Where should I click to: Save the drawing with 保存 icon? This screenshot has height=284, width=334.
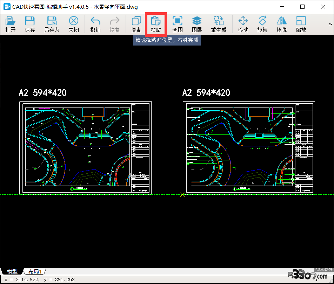click(30, 24)
